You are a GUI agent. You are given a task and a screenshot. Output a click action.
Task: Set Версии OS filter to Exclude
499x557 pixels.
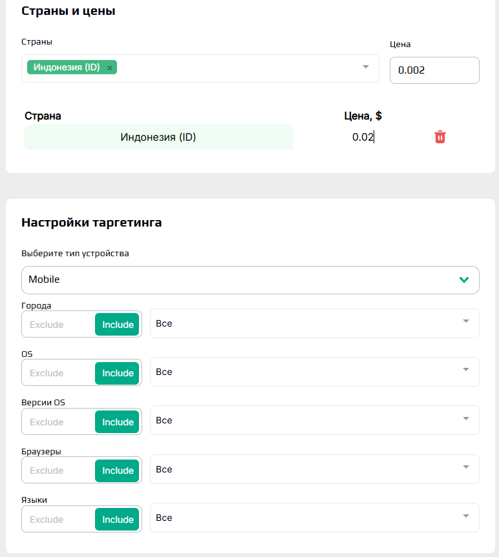[x=47, y=422]
